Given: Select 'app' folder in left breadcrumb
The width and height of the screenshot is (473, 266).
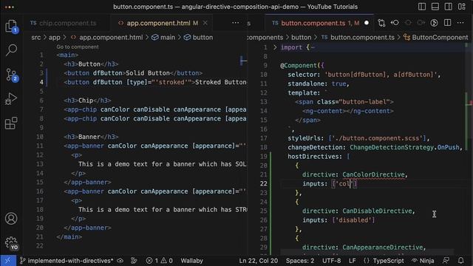Looking at the screenshot, I should pos(54,38).
